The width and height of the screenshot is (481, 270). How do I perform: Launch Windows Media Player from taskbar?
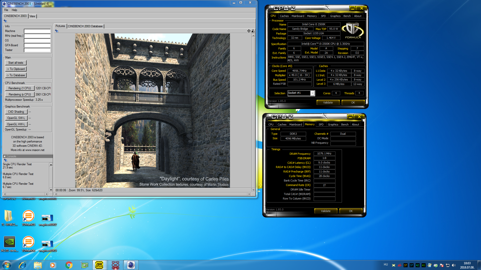coord(53,265)
